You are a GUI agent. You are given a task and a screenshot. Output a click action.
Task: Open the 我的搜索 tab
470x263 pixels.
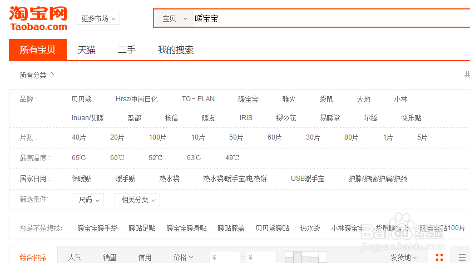176,49
